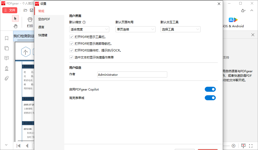Open the default interaction tool dropdown
The width and height of the screenshot is (258, 150).
[180, 29]
